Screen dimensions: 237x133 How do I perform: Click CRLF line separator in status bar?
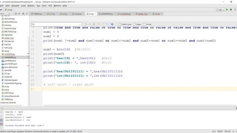click(x=220, y=132)
